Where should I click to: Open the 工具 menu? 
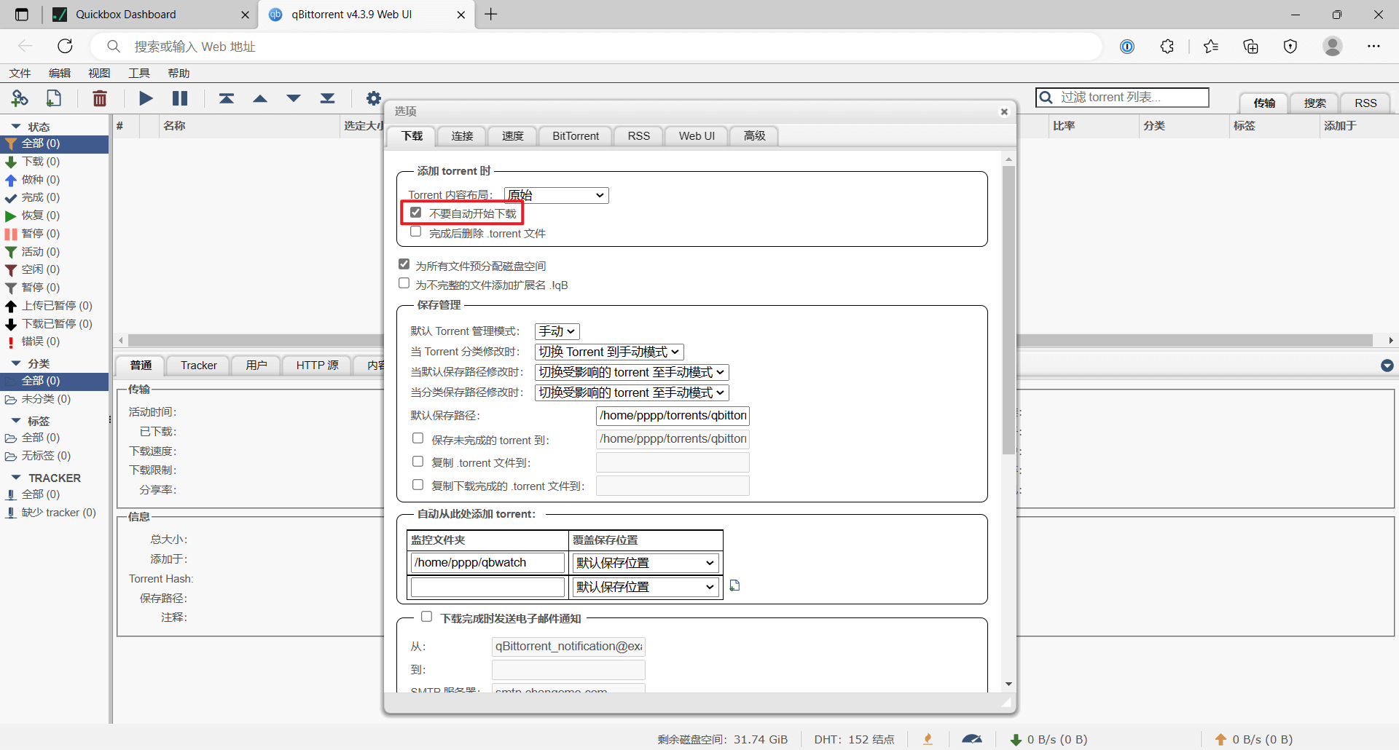[x=138, y=73]
